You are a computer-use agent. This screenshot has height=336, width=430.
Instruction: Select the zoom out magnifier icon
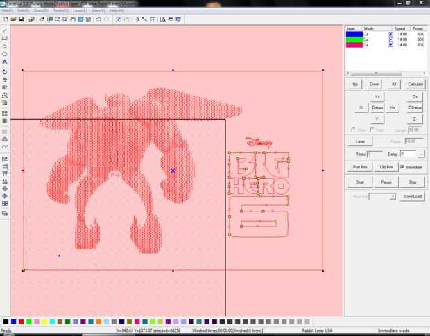(x=65, y=19)
